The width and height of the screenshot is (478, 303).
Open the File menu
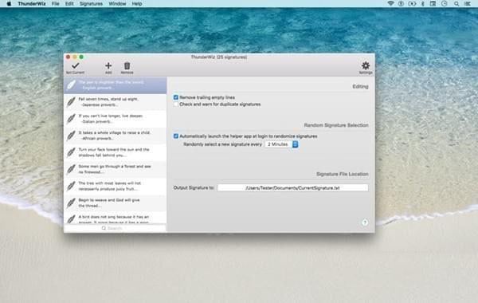55,4
